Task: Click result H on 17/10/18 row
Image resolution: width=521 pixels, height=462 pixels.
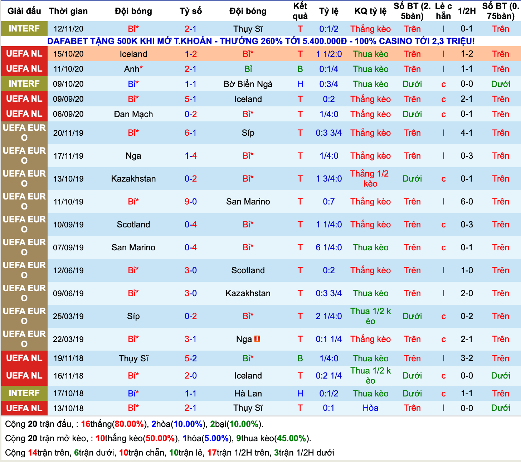Action: [x=300, y=394]
